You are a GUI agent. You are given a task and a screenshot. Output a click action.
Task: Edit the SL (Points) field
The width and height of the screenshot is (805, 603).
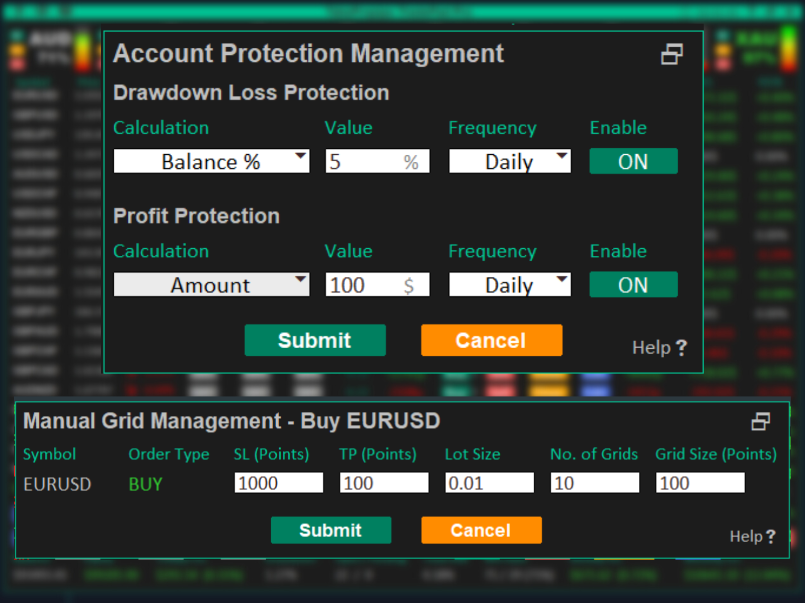click(x=279, y=483)
